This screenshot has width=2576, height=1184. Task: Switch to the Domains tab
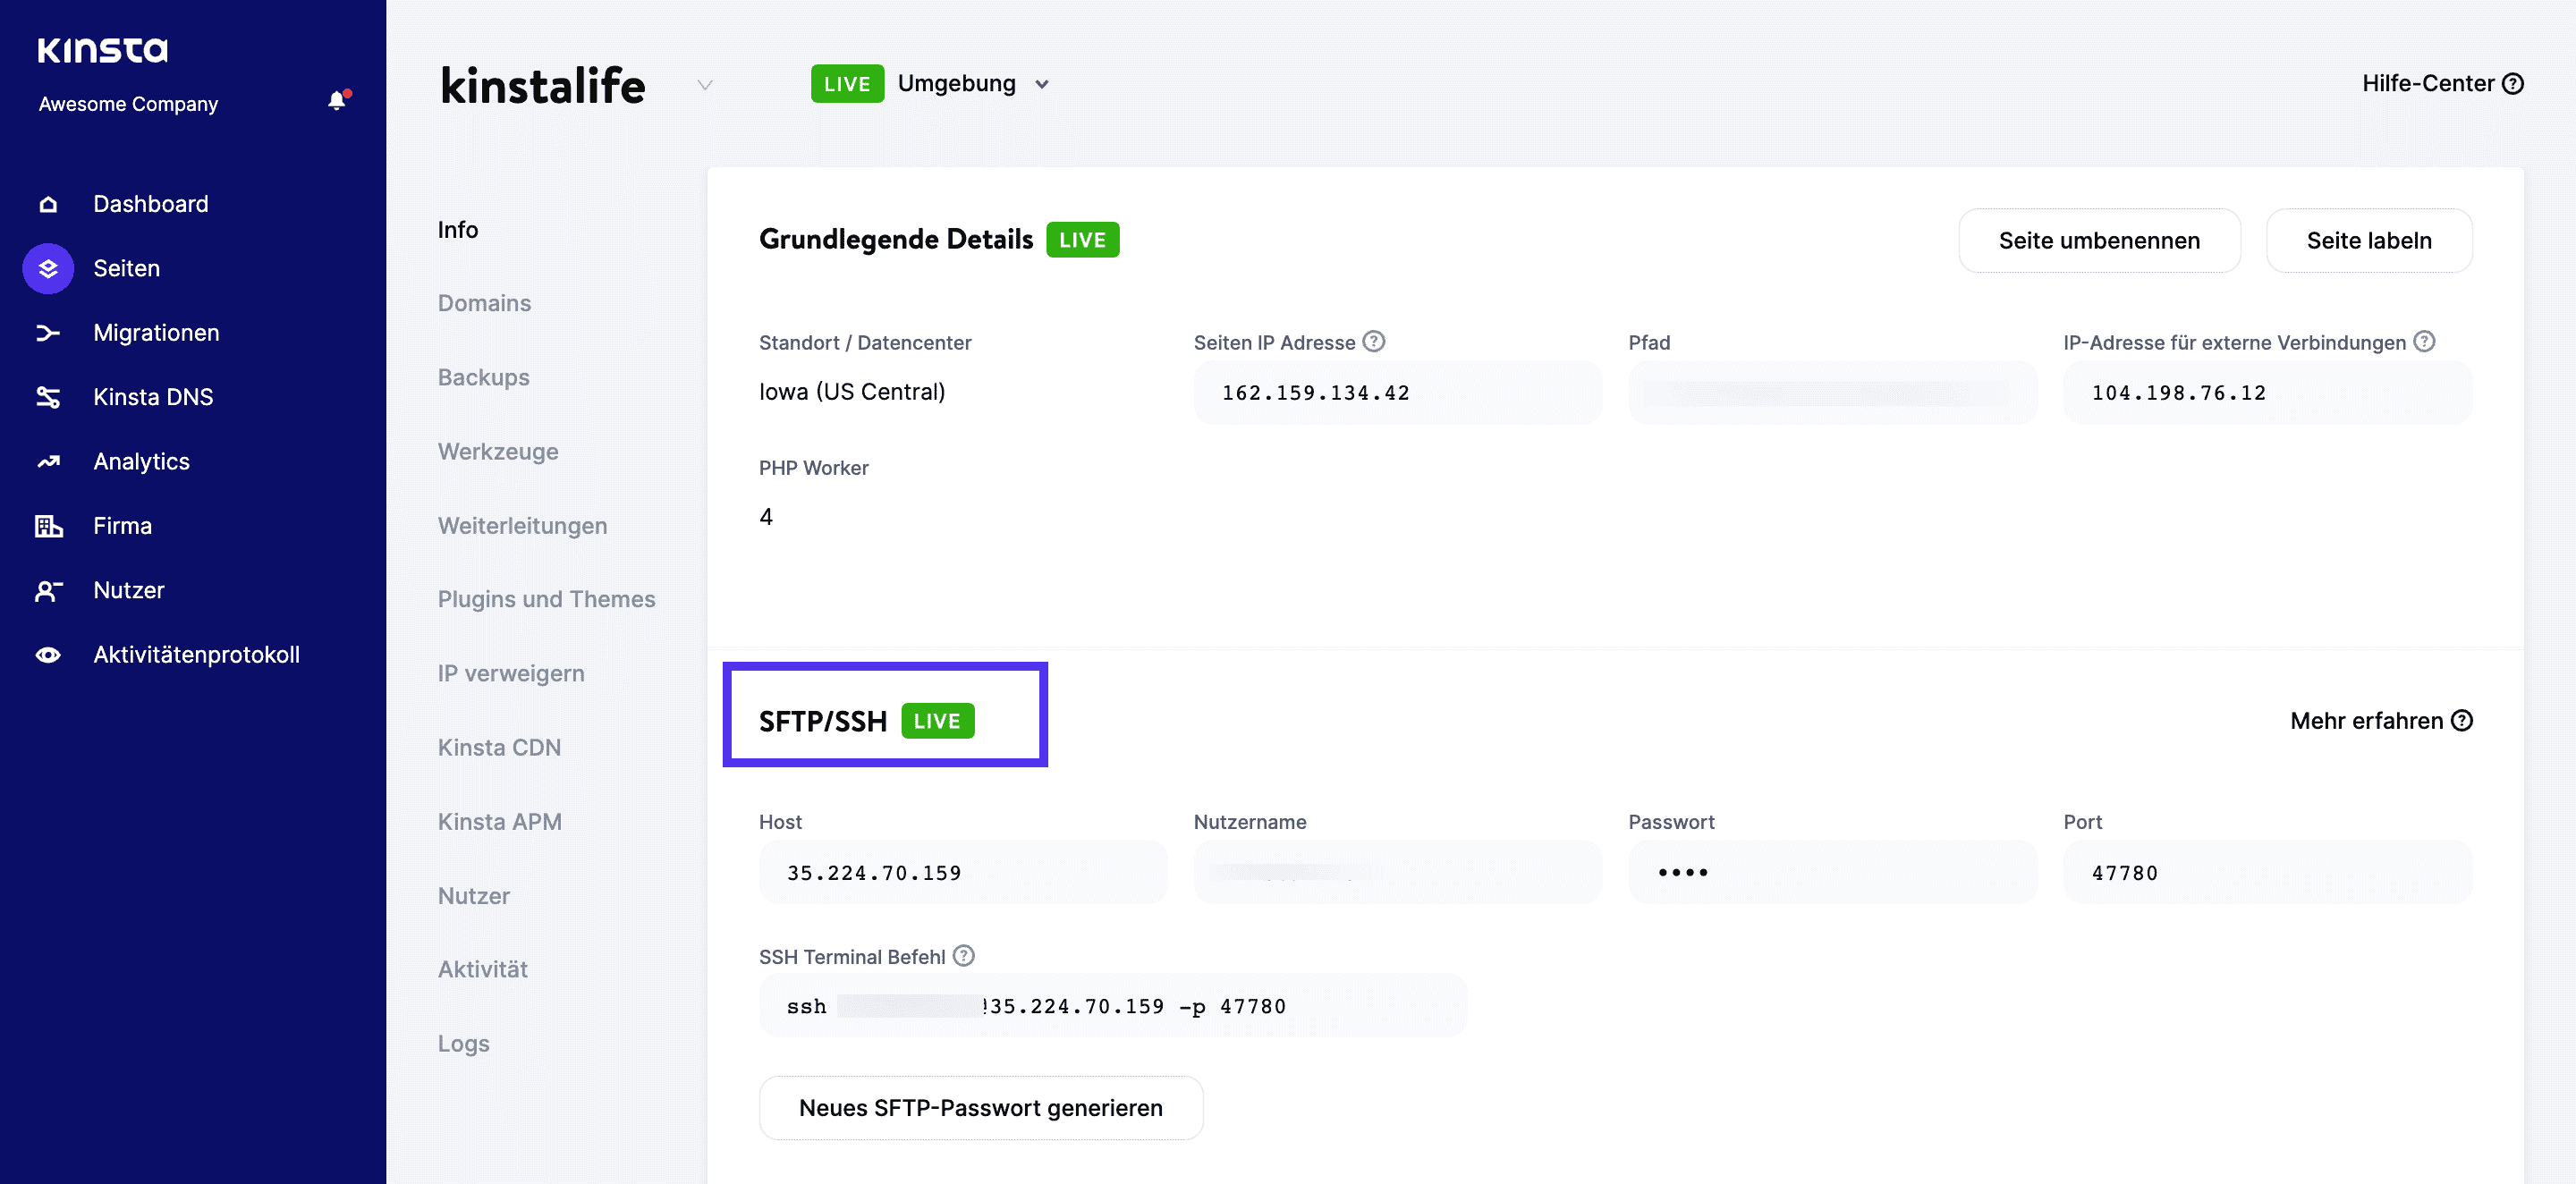(484, 303)
